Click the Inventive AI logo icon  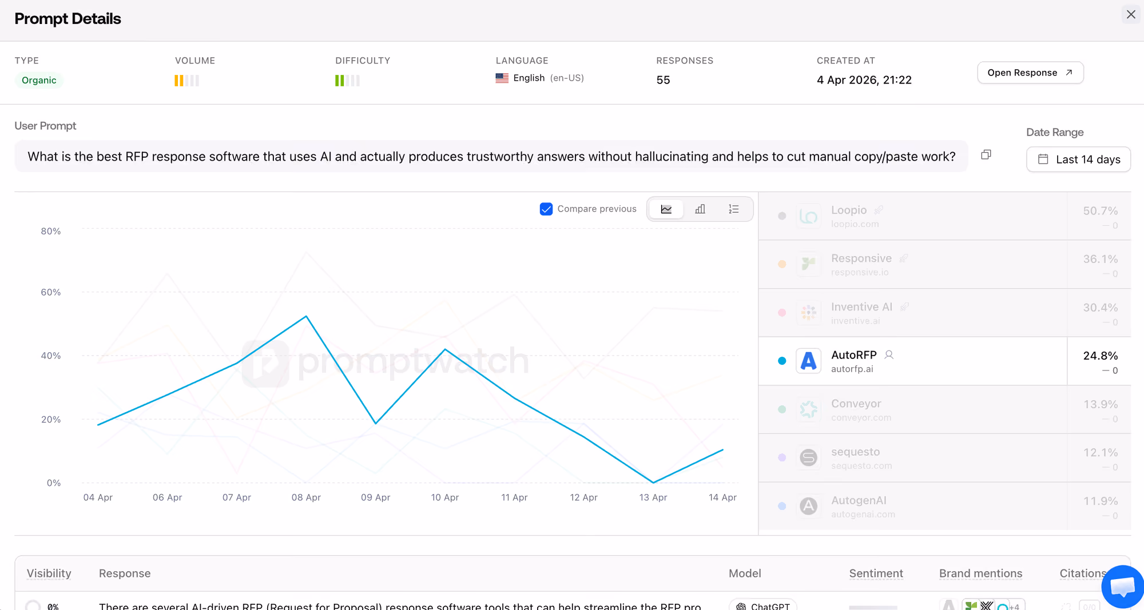pos(808,313)
